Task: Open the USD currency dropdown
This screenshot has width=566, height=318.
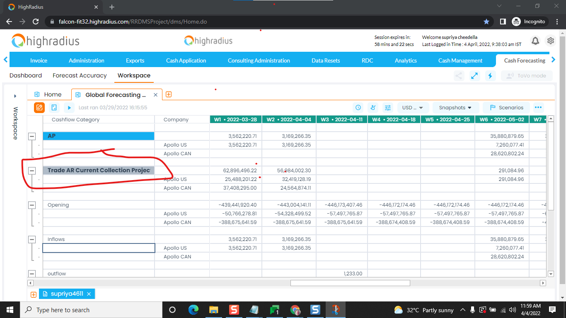Action: click(x=412, y=108)
